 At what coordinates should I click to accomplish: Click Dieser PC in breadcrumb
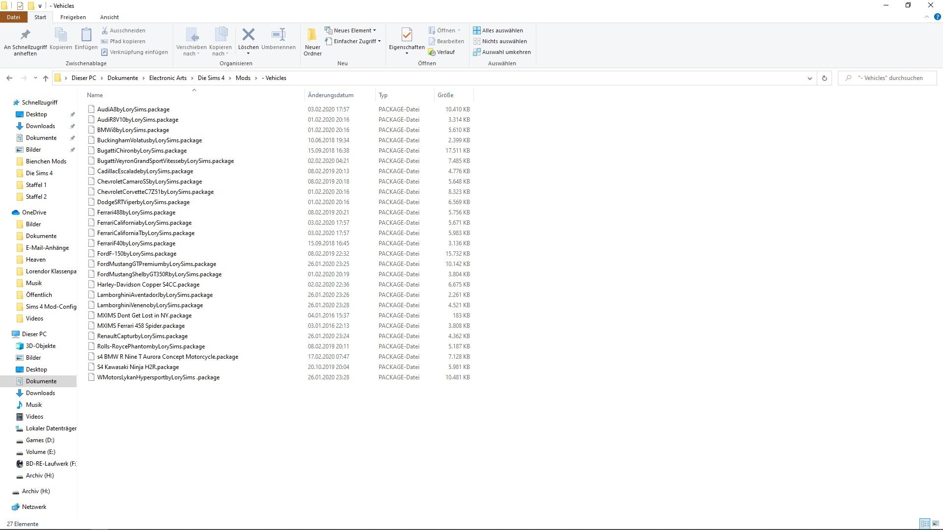pyautogui.click(x=84, y=78)
